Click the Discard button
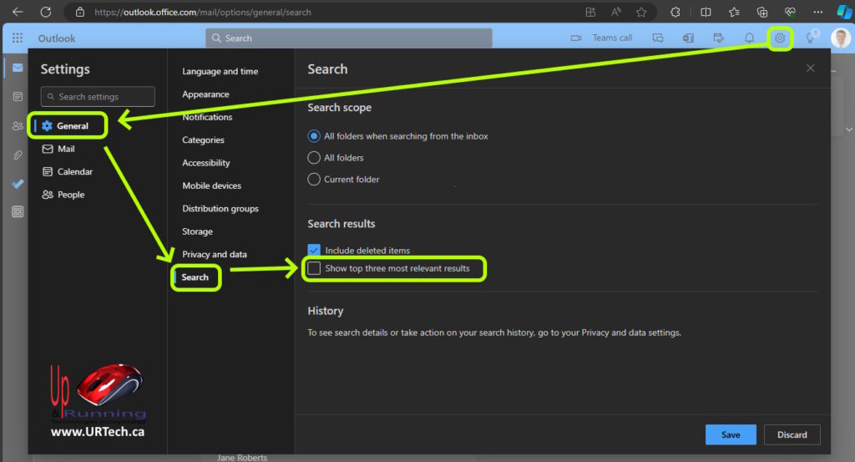This screenshot has width=855, height=462. [792, 434]
